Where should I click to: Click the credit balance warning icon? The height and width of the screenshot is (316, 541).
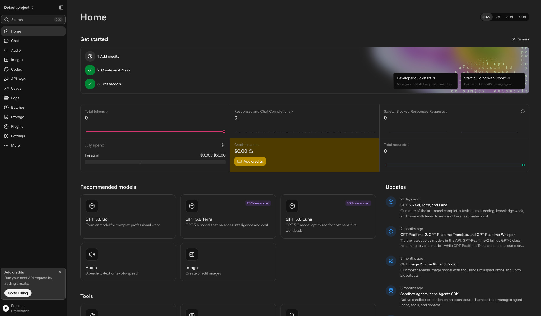coord(251,151)
